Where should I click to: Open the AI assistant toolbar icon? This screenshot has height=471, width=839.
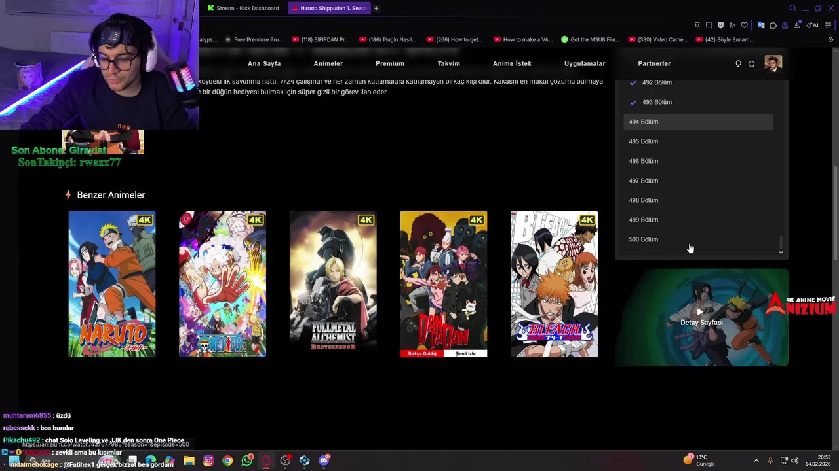point(812,25)
